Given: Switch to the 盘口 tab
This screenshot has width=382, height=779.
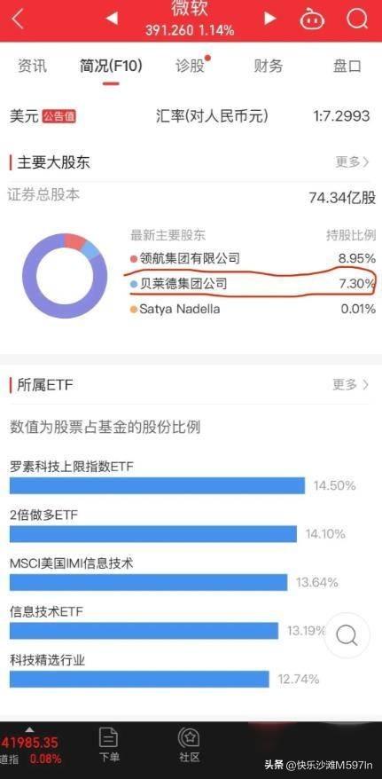Looking at the screenshot, I should [347, 66].
